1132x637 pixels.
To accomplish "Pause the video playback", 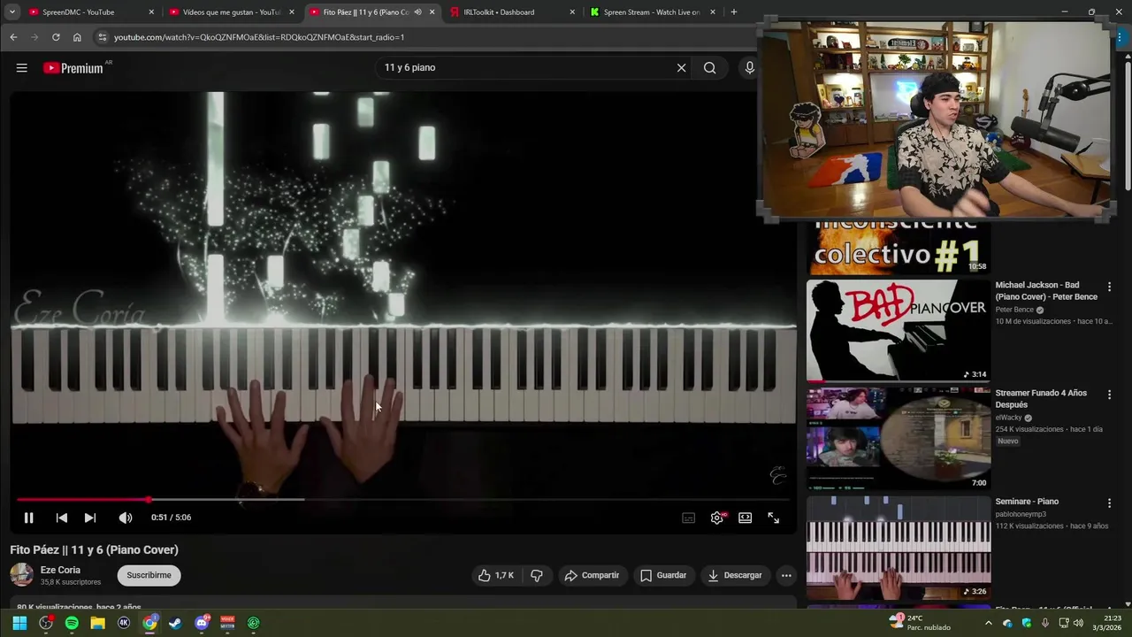I will click(x=28, y=518).
